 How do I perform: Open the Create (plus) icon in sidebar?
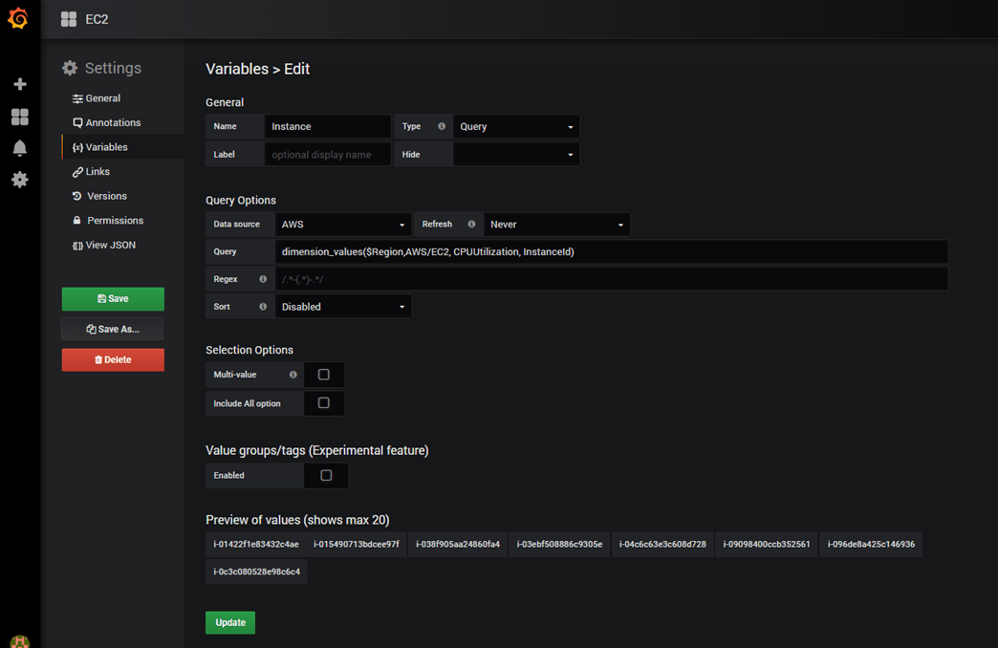(19, 84)
